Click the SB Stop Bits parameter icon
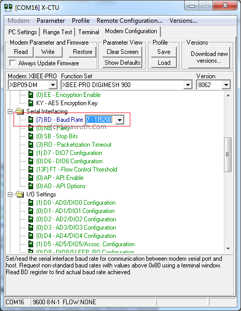This screenshot has height=311, width=241. click(31, 136)
